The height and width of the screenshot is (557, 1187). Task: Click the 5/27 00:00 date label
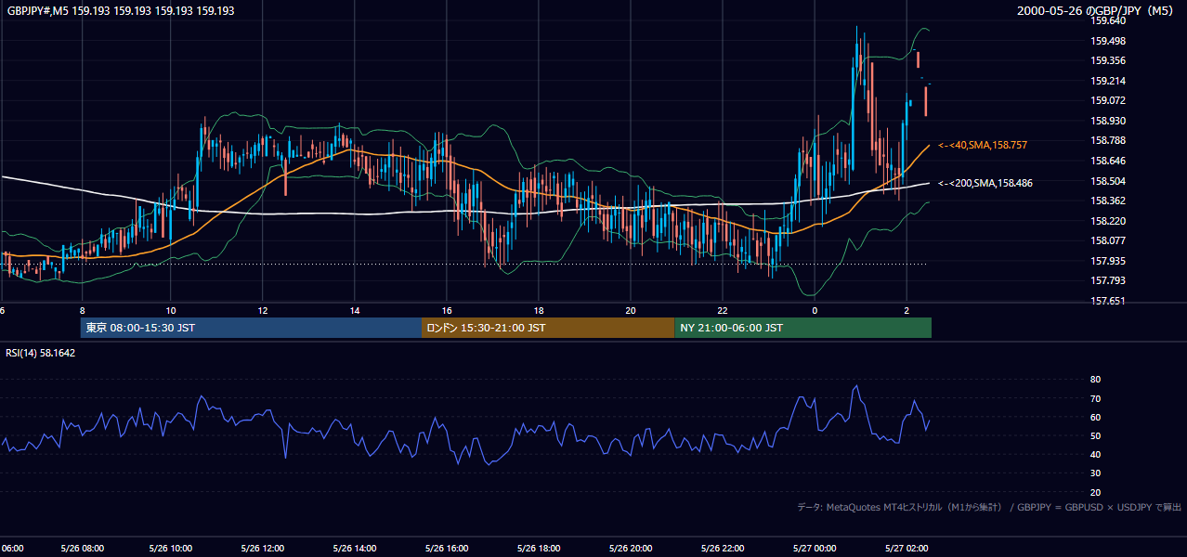[815, 548]
